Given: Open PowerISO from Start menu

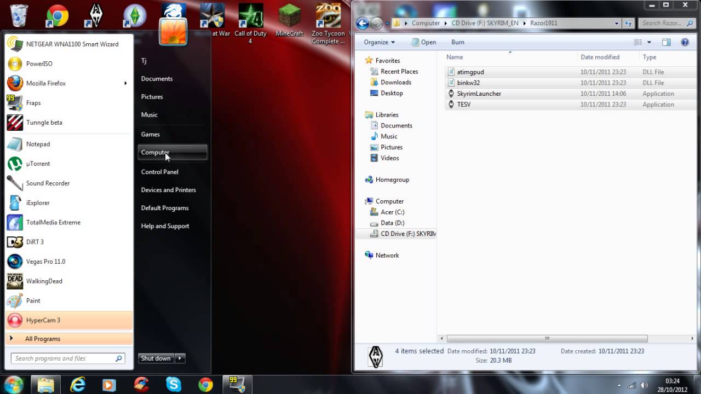Looking at the screenshot, I should [x=69, y=64].
